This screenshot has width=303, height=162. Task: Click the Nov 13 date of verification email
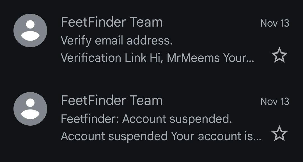tap(275, 23)
